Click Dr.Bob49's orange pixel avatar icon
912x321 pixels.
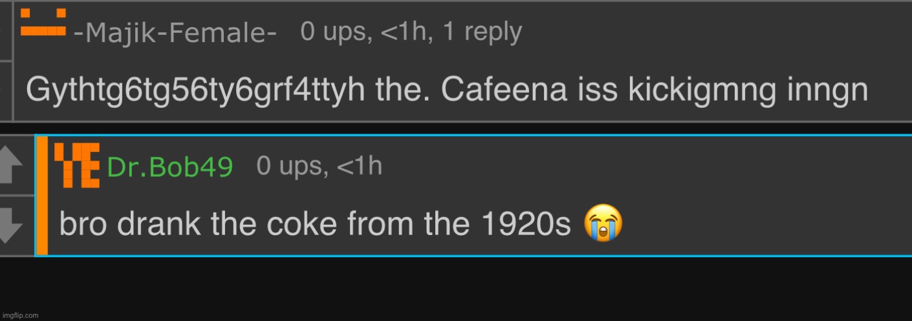coord(76,165)
